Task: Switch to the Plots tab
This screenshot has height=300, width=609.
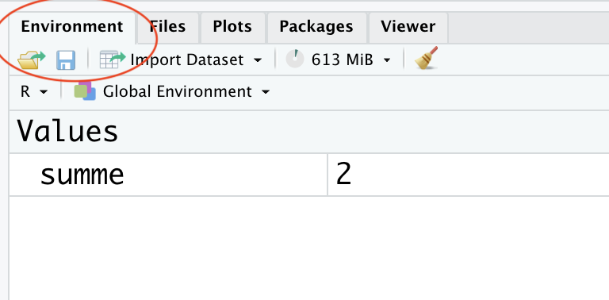Action: pyautogui.click(x=232, y=26)
